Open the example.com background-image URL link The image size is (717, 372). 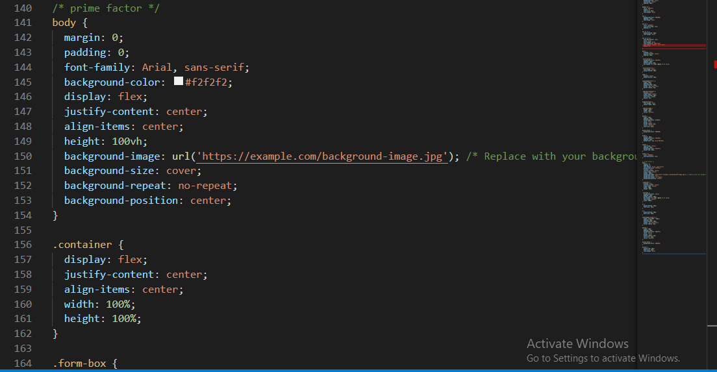click(322, 156)
